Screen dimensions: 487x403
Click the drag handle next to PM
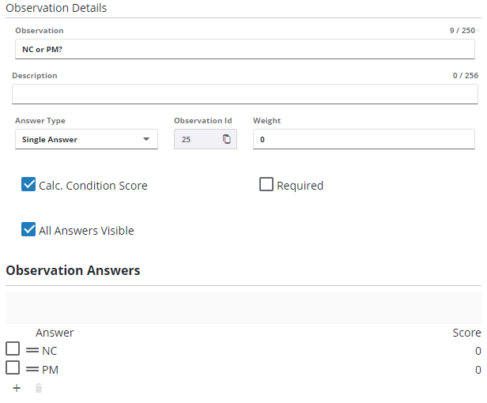(32, 369)
